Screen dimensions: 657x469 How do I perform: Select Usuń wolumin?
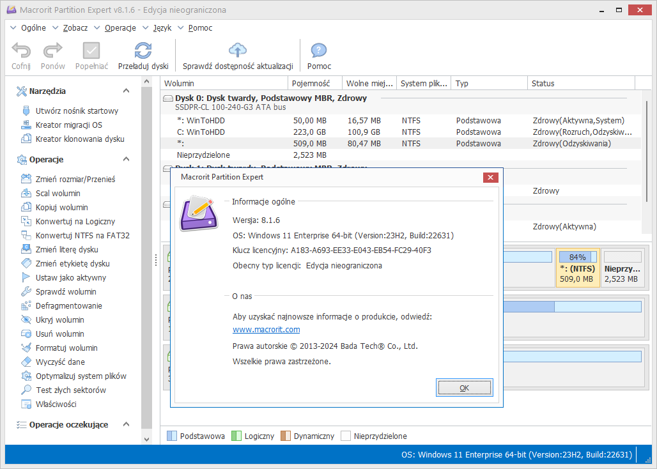[x=60, y=334]
